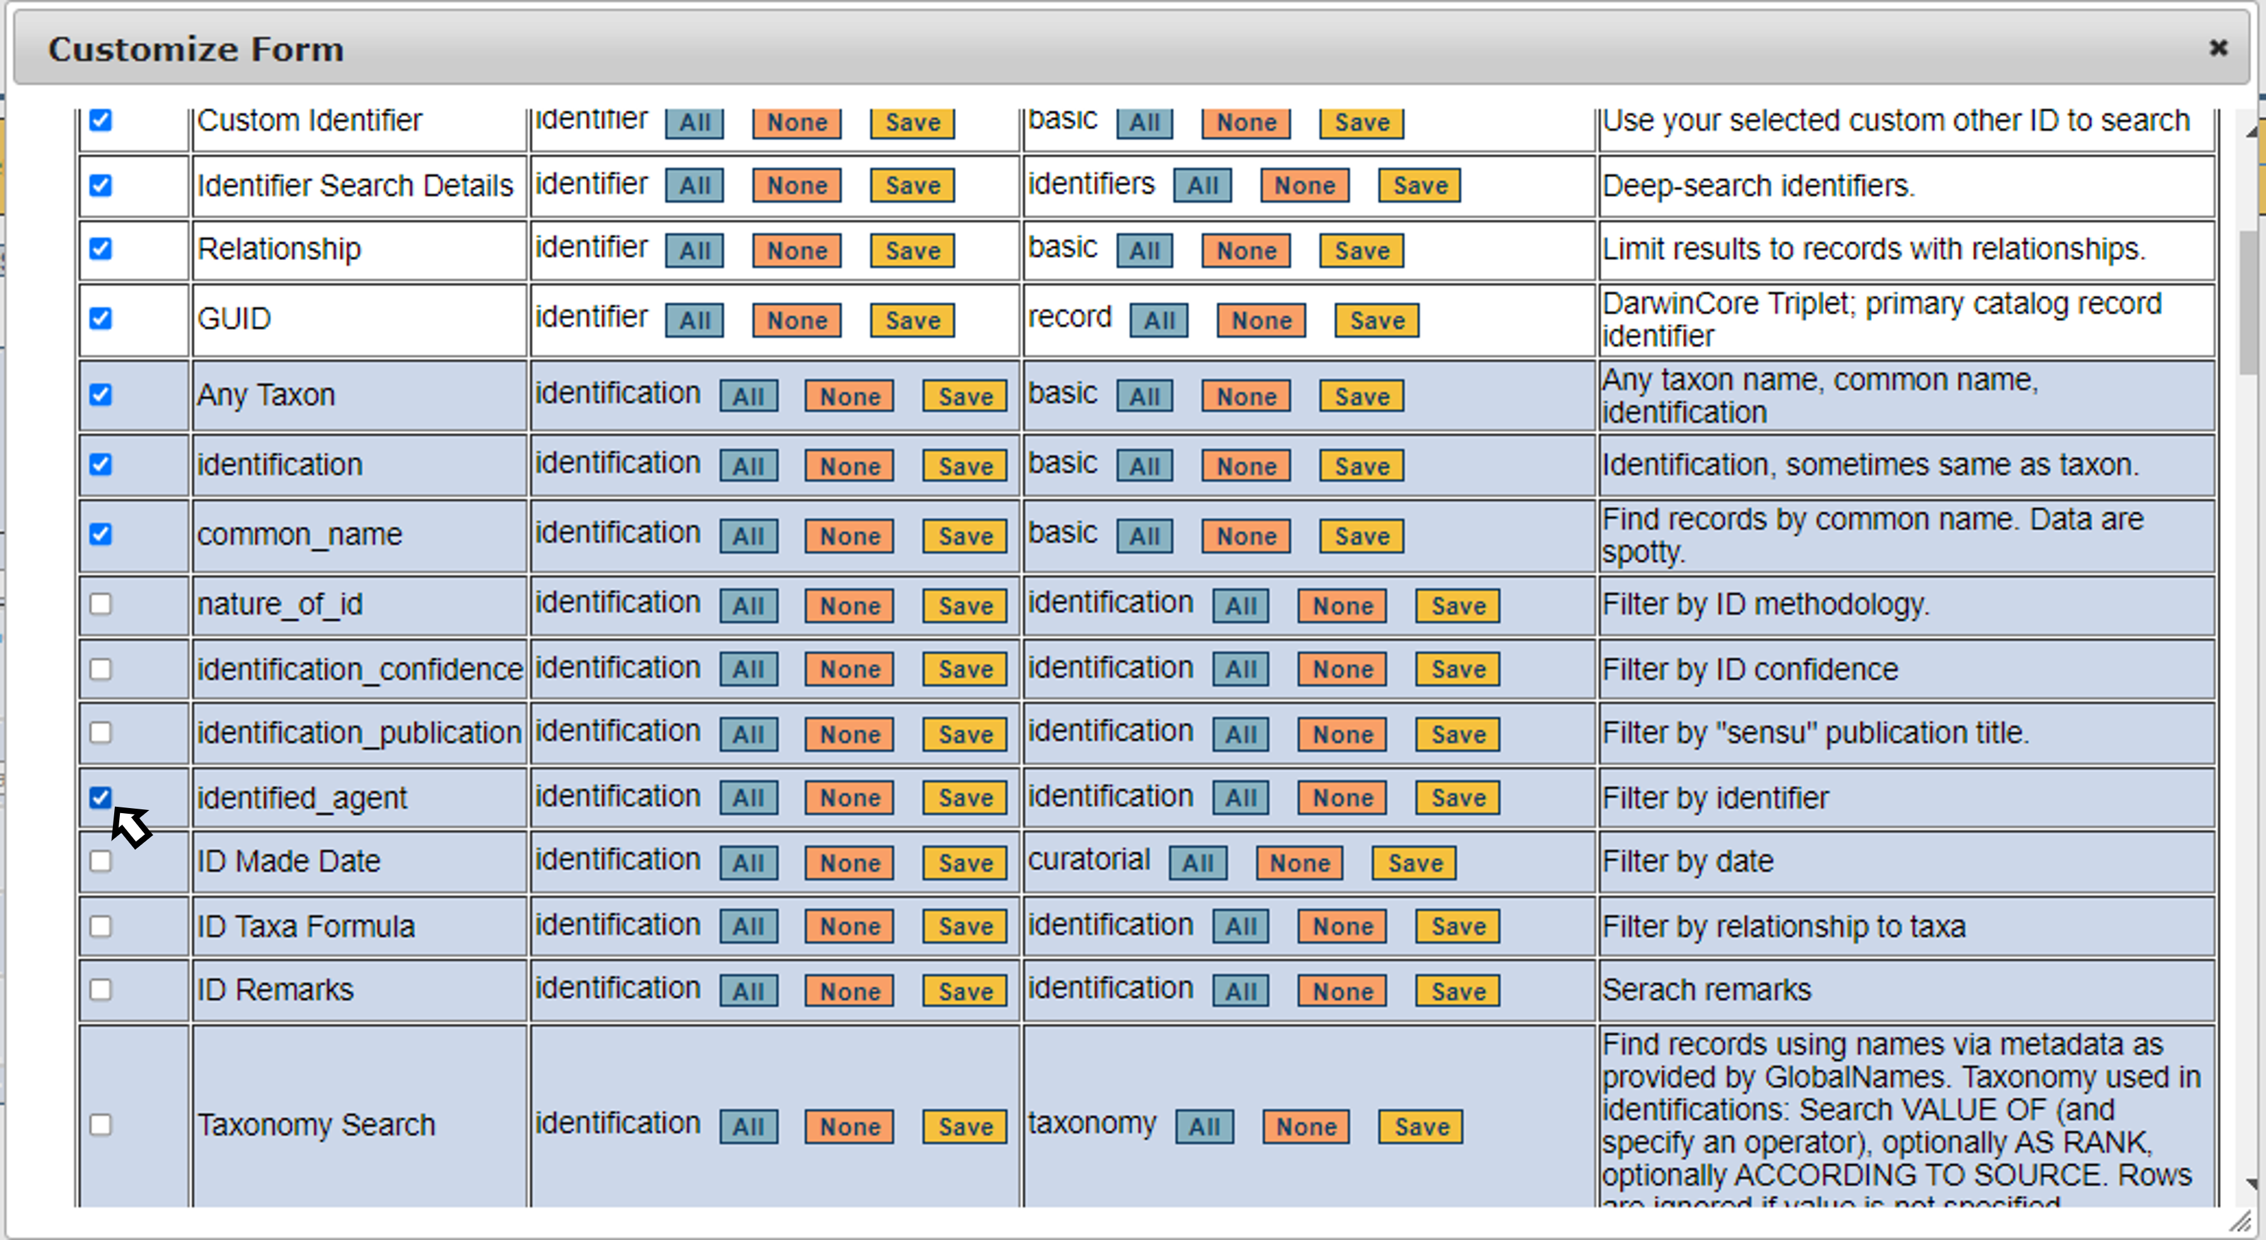
Task: Click basic All button in Any Taxon row
Action: click(x=1144, y=396)
